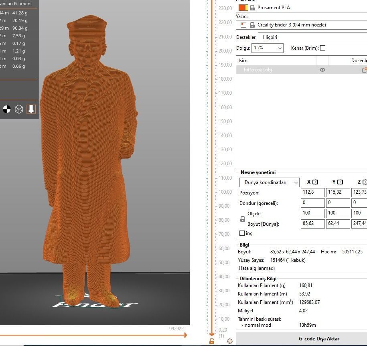Viewport: 367px width, 346px height.
Task: Click the Nesne yönetimi section header
Action: coord(258,172)
